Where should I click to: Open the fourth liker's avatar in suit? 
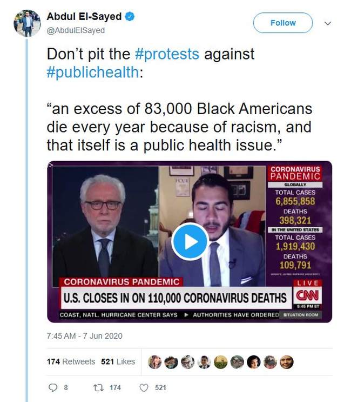pyautogui.click(x=204, y=362)
